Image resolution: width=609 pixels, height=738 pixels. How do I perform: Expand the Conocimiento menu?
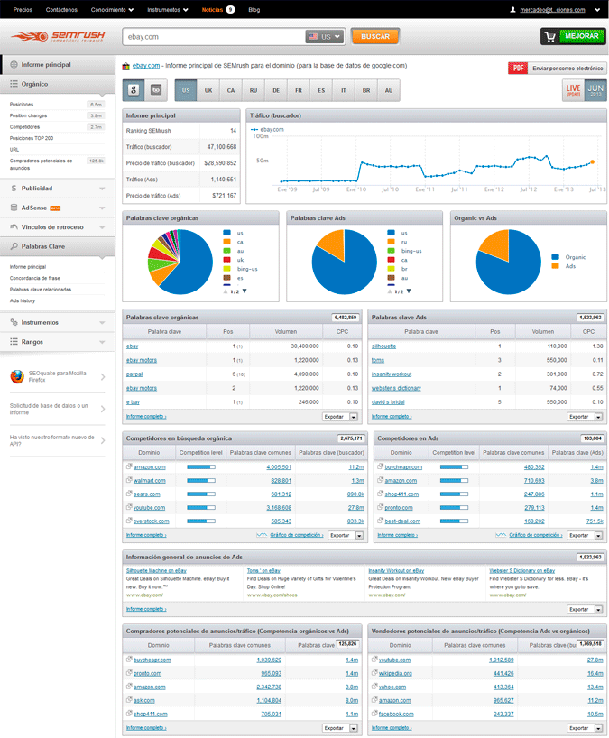(x=112, y=9)
